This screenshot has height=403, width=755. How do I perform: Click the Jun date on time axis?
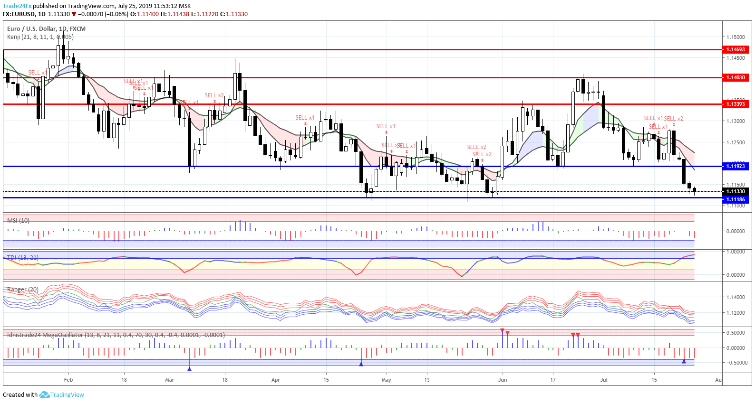[503, 380]
